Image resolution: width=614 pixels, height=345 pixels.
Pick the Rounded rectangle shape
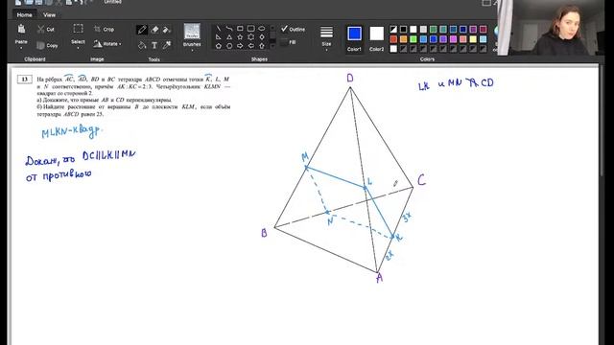point(251,29)
